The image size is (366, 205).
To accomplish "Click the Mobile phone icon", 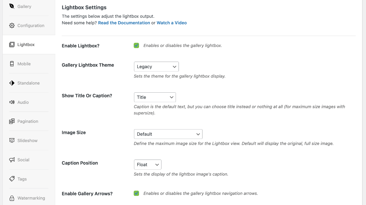I will point(12,64).
